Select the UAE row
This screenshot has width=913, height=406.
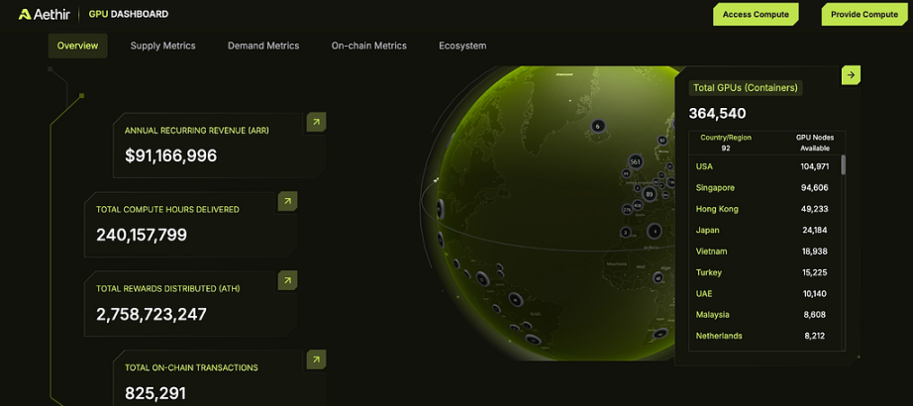(765, 293)
